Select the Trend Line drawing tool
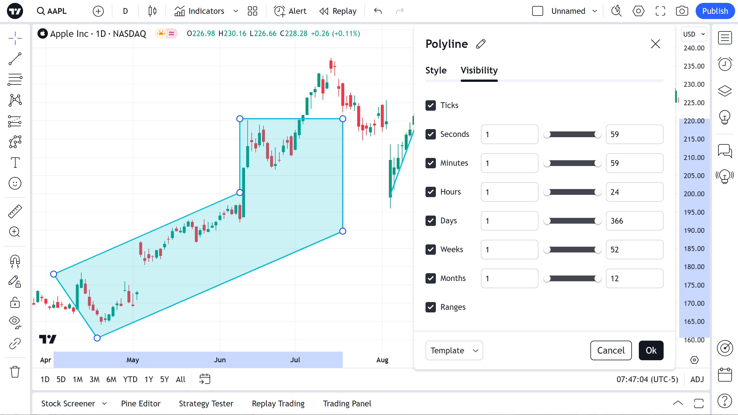738x415 pixels. [15, 59]
